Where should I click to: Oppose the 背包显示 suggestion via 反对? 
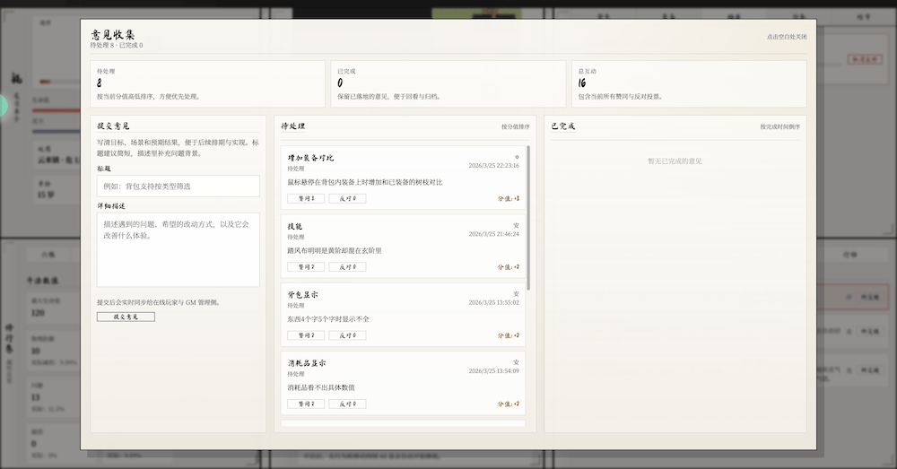pos(347,335)
